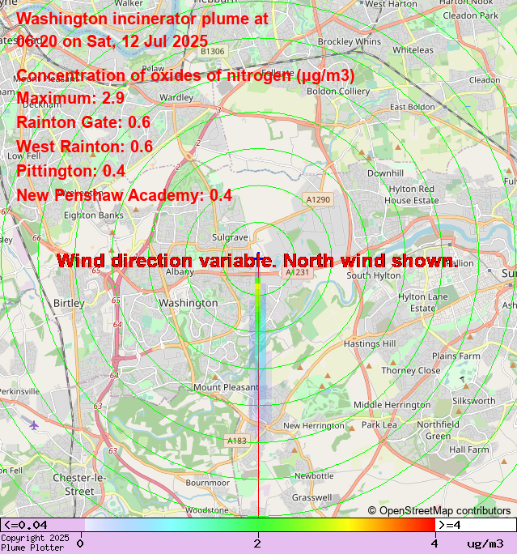Screen dimensions: 517x554
Task: Click the 'Concentration of oxides of nitrogen' heading
Action: click(x=185, y=75)
